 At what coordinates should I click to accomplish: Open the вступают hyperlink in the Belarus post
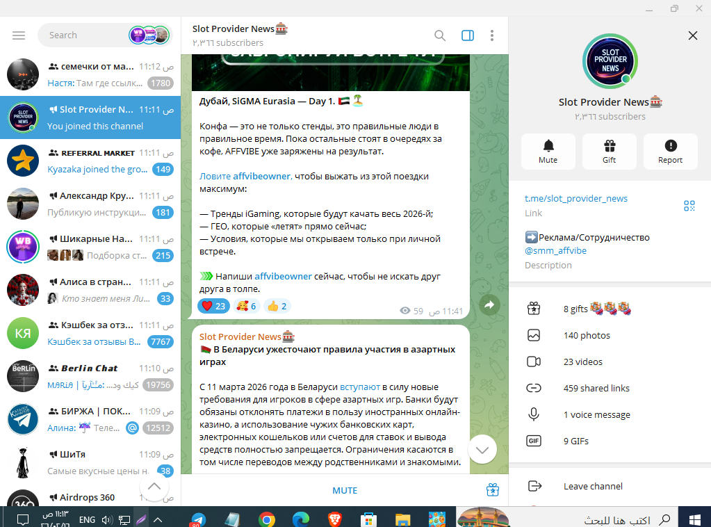coord(360,387)
